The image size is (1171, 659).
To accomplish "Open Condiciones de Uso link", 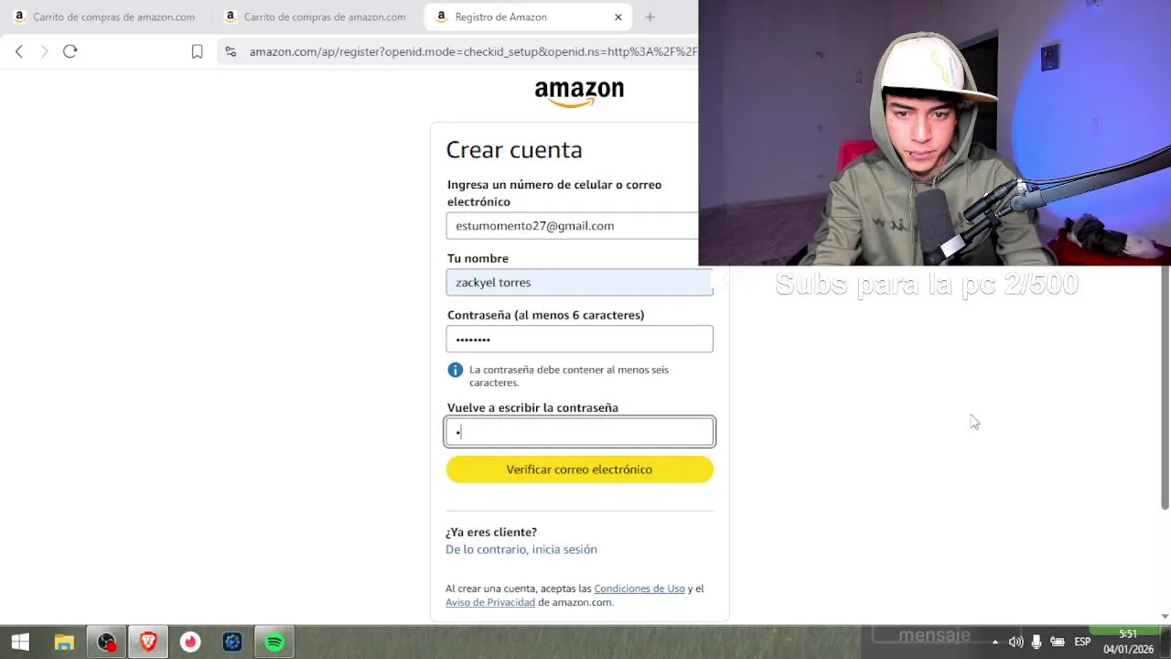I will click(639, 589).
